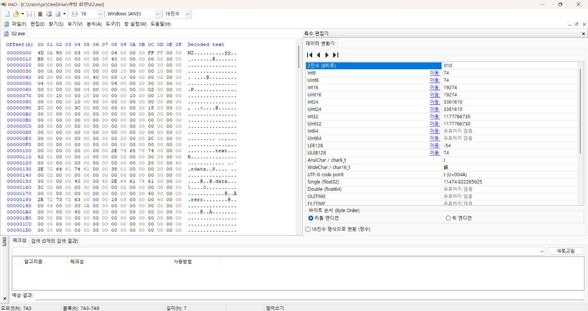
Task: Open the 파일(F) menu
Action: coord(19,24)
